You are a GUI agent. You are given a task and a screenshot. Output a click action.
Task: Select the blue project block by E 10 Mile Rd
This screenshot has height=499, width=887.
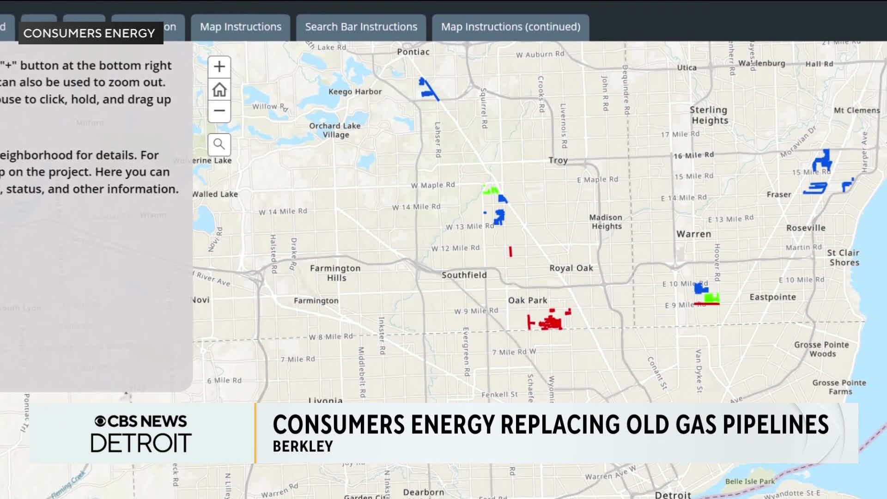click(701, 288)
